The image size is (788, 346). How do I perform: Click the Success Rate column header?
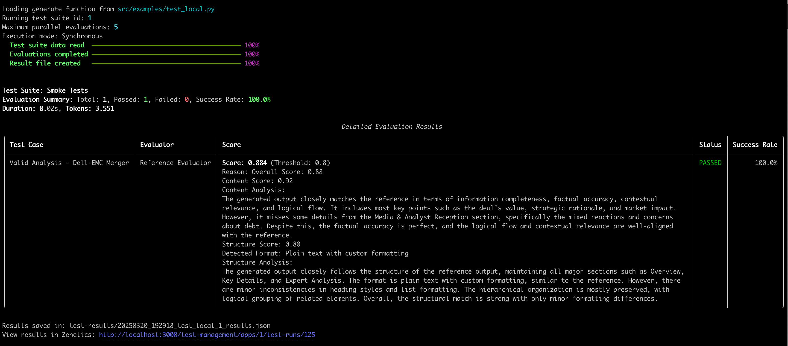pos(755,145)
